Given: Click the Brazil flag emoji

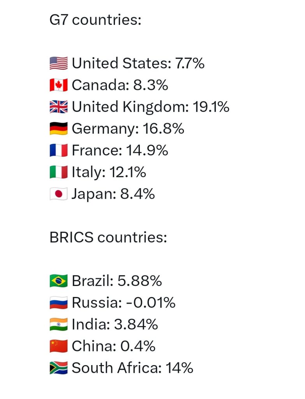Looking at the screenshot, I should coord(58,281).
